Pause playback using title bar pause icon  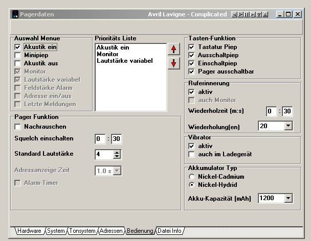click(248, 14)
